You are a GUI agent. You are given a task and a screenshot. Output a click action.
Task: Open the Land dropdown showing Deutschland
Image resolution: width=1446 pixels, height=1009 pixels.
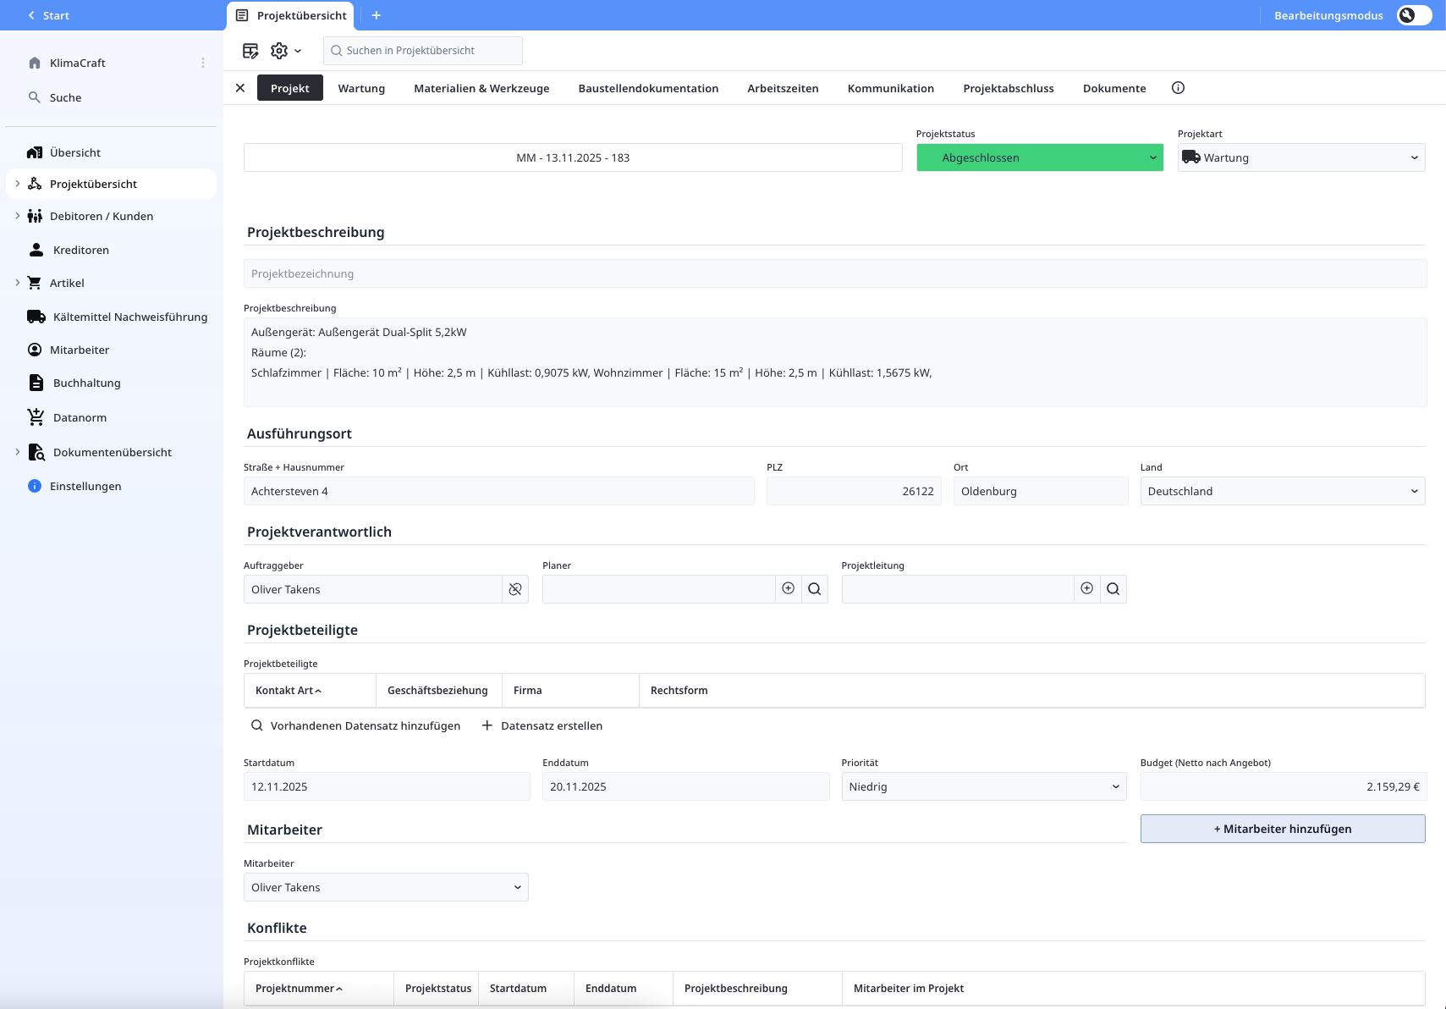click(1281, 491)
